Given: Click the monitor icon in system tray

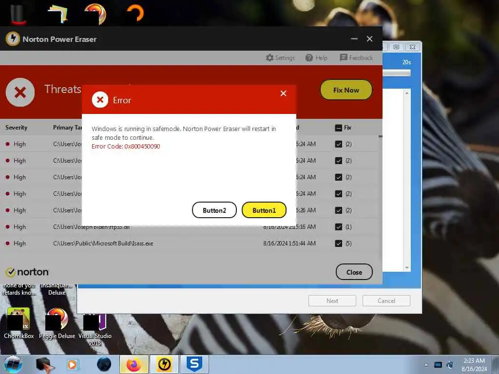Looking at the screenshot, I should click(x=438, y=365).
